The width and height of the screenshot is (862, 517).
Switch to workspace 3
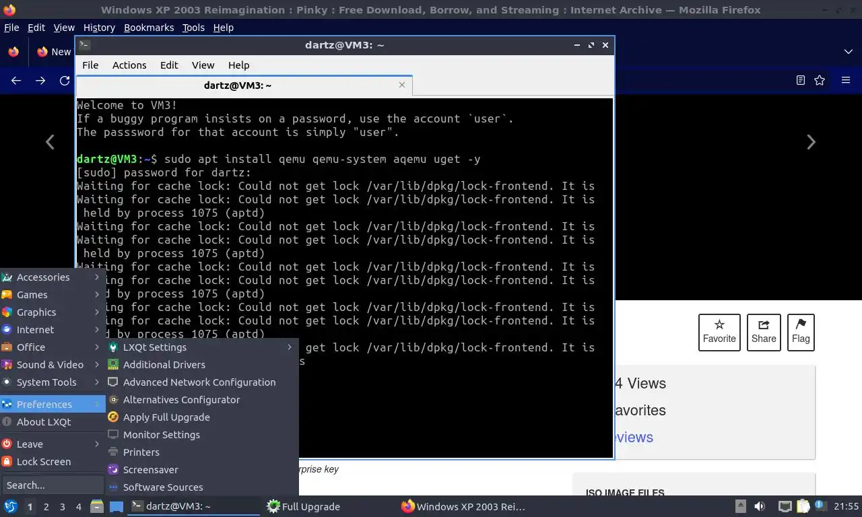62,507
